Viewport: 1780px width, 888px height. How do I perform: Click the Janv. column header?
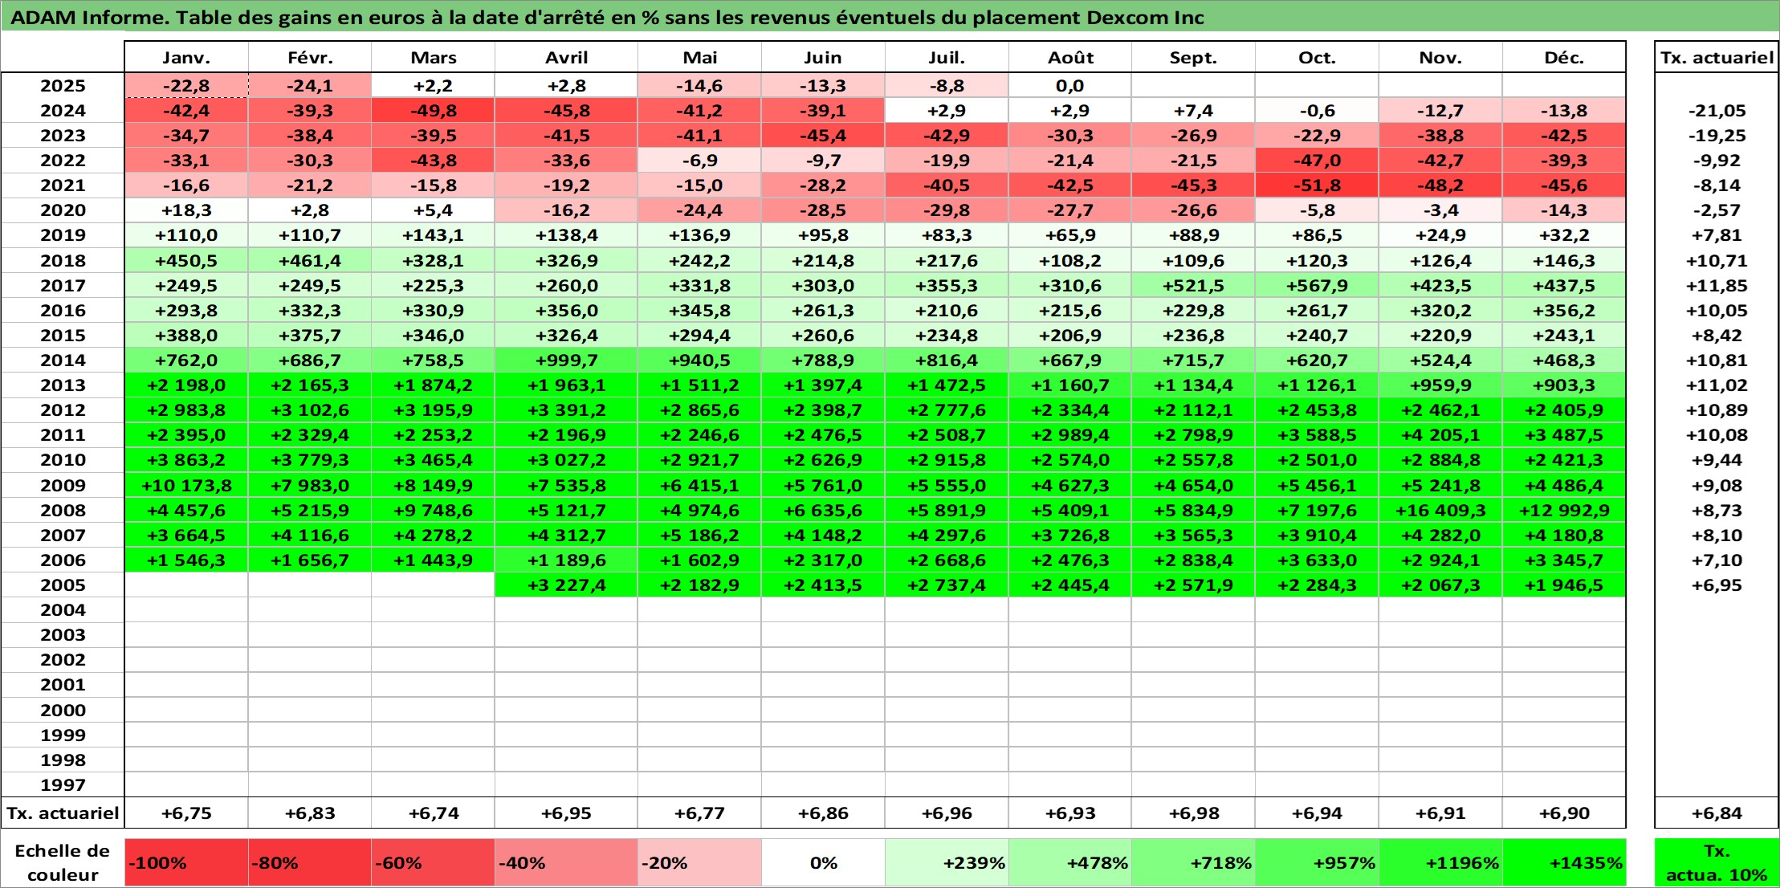(186, 57)
